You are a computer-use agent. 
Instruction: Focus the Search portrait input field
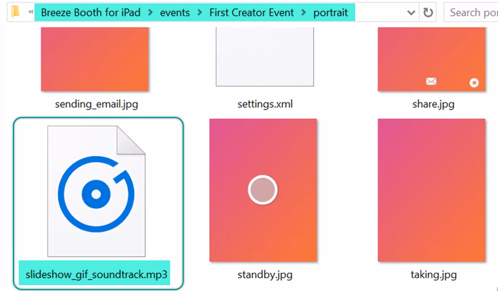coord(471,12)
